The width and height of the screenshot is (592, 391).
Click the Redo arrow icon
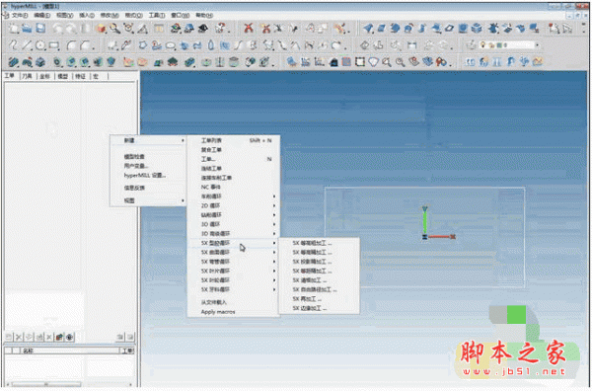(71, 28)
